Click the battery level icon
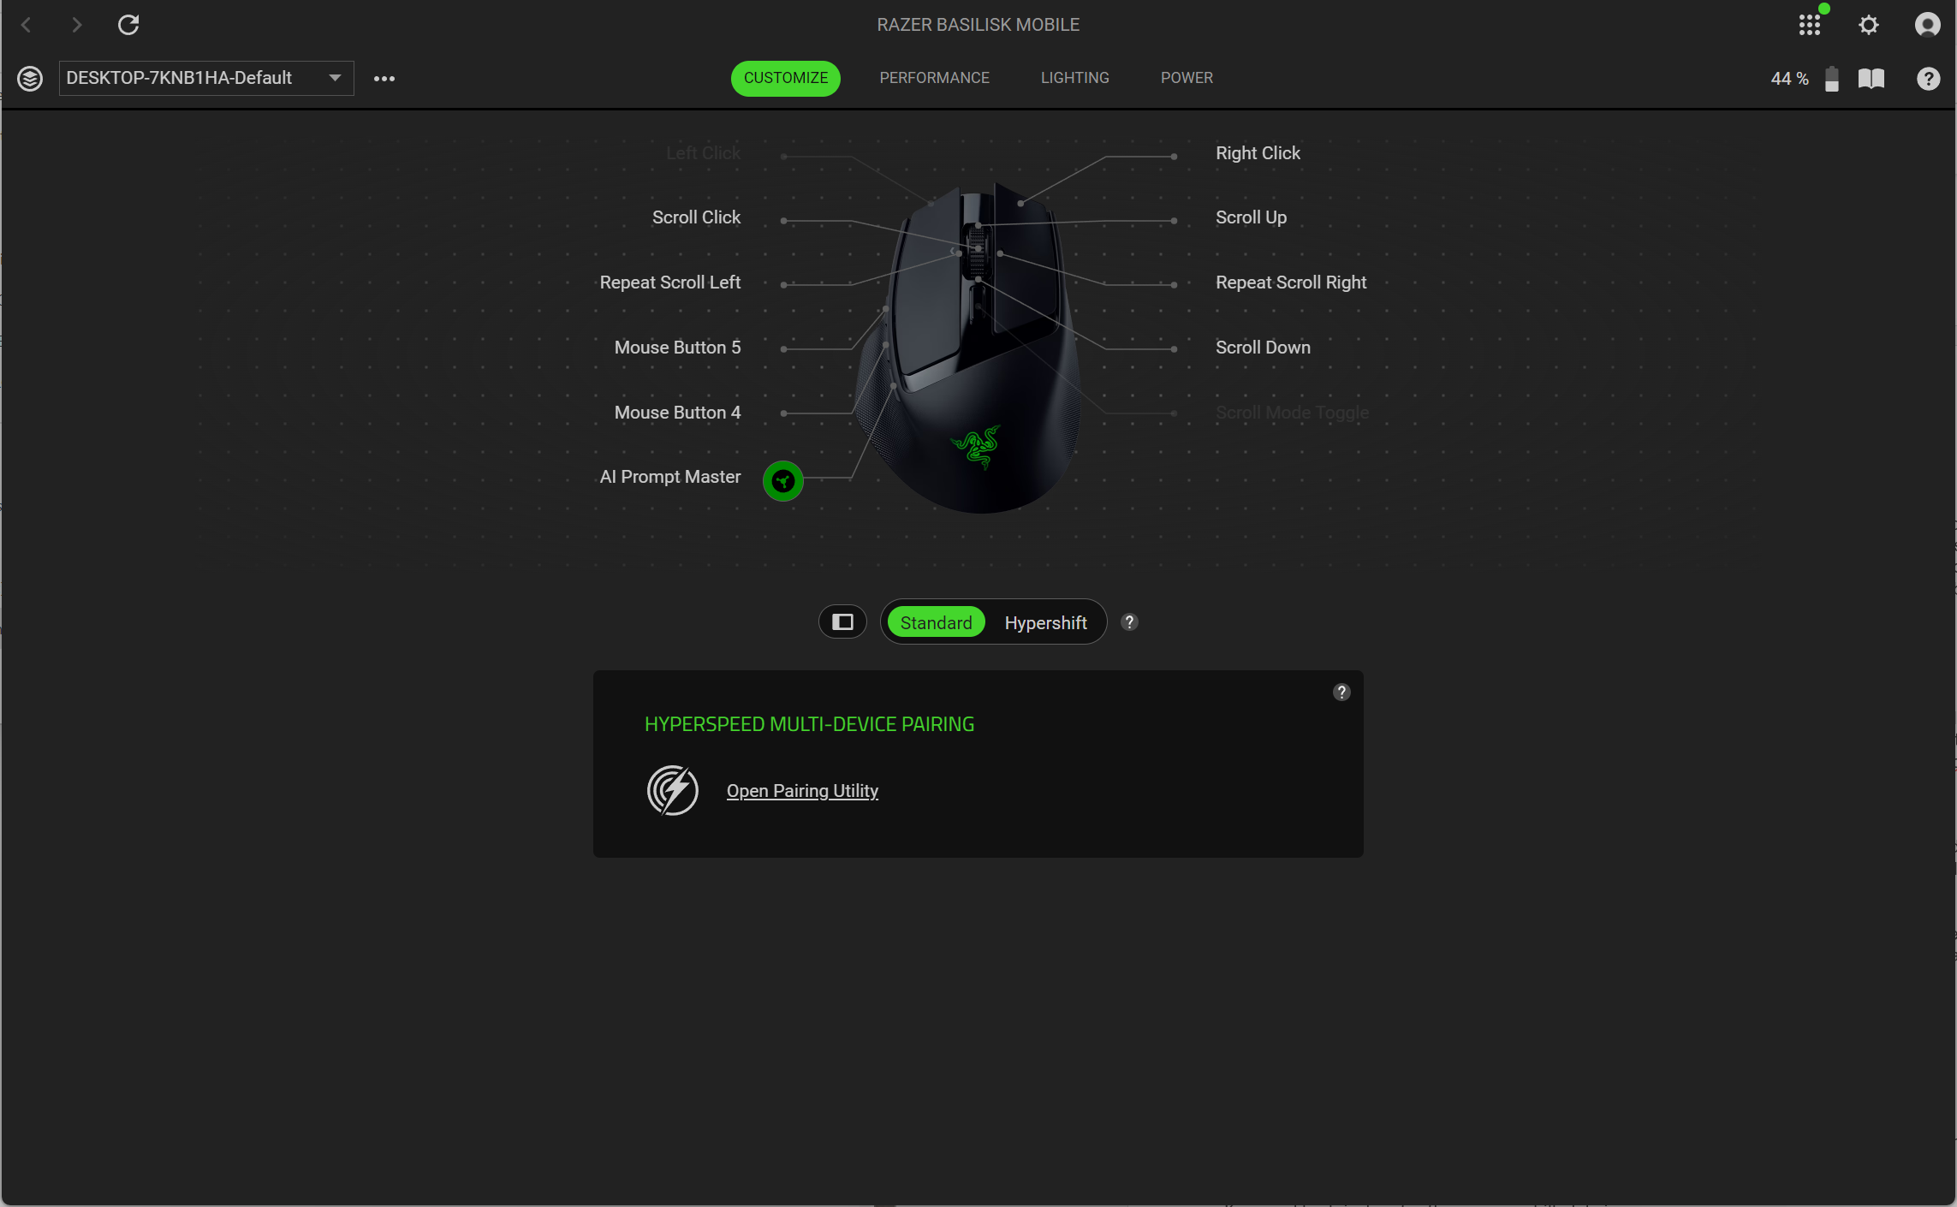 (x=1832, y=79)
